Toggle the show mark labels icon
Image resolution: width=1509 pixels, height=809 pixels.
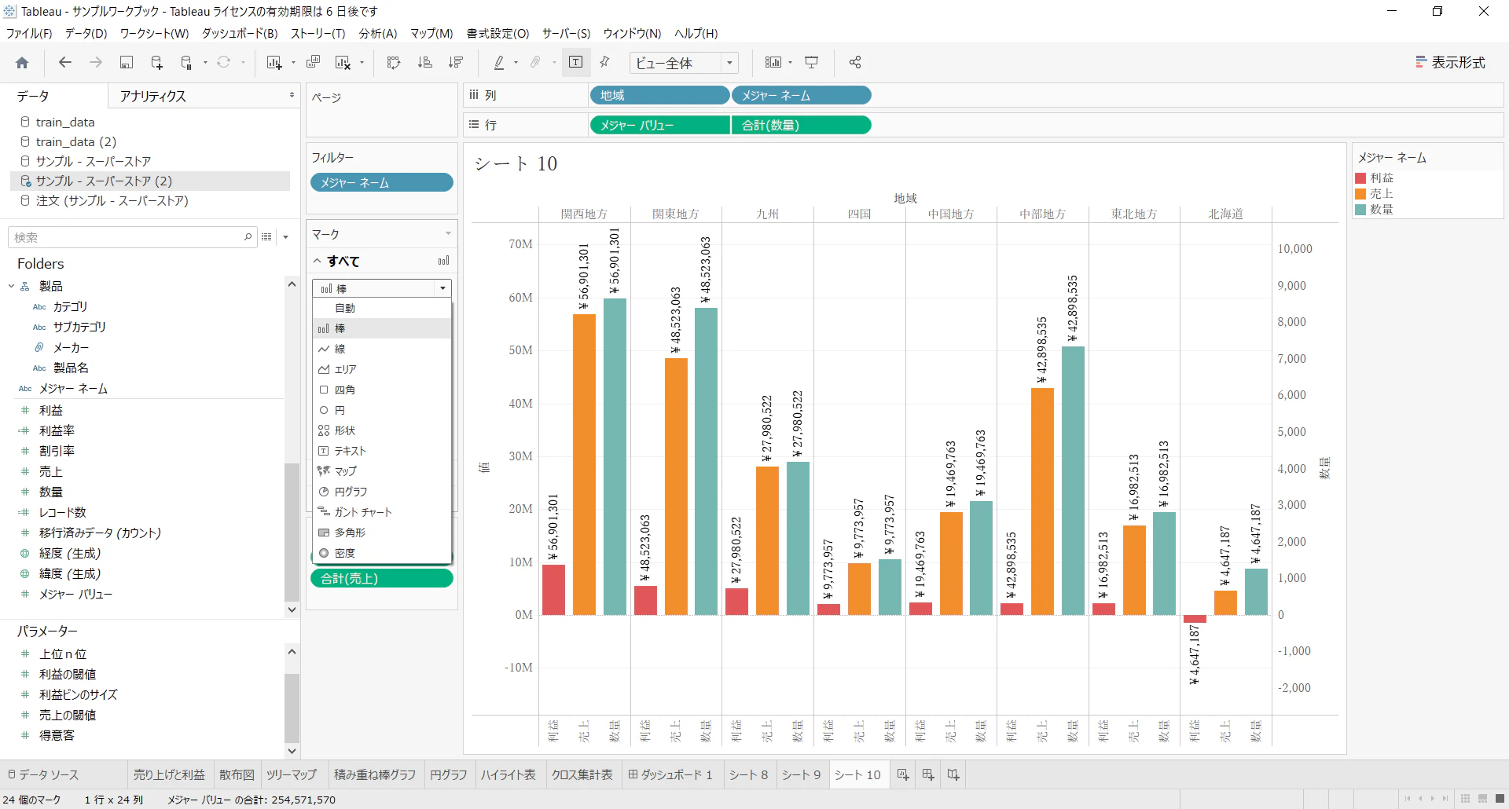click(x=575, y=62)
